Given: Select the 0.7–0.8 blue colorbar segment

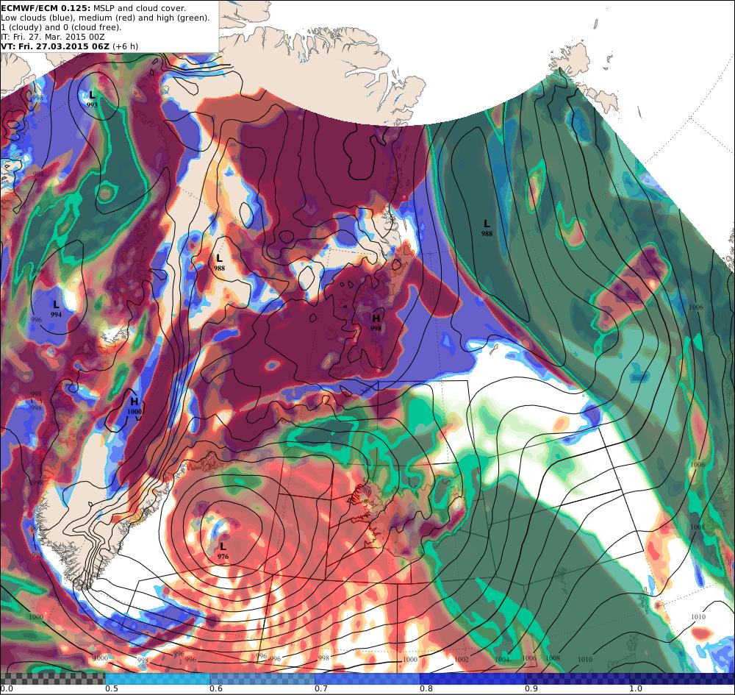Looking at the screenshot, I should [367, 679].
